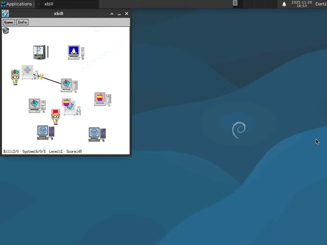
Task: Grab the loose Apple OS logo
Action: click(x=66, y=102)
